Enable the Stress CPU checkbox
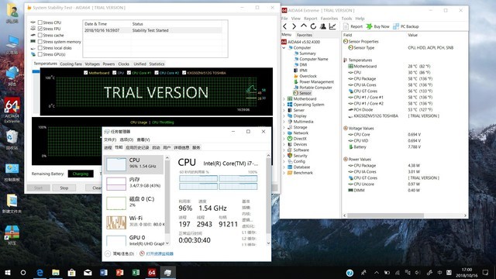 (40, 22)
